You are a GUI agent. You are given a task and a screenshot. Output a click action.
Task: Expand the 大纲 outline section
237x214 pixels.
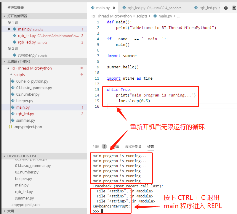click(4, 211)
